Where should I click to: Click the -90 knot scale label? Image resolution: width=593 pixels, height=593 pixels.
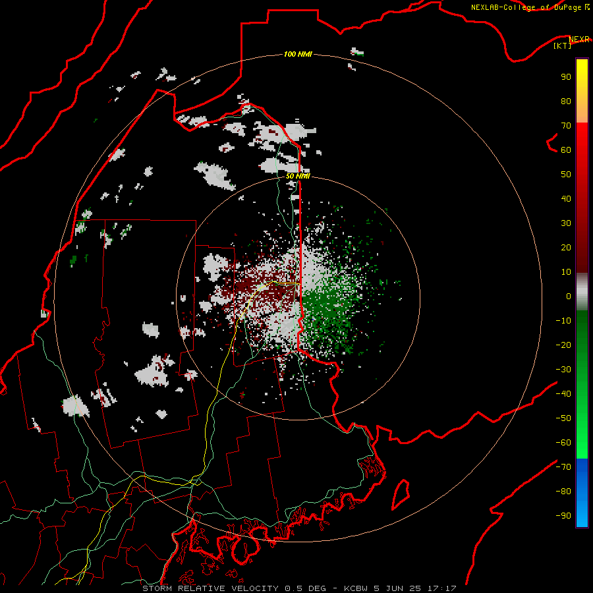point(563,516)
